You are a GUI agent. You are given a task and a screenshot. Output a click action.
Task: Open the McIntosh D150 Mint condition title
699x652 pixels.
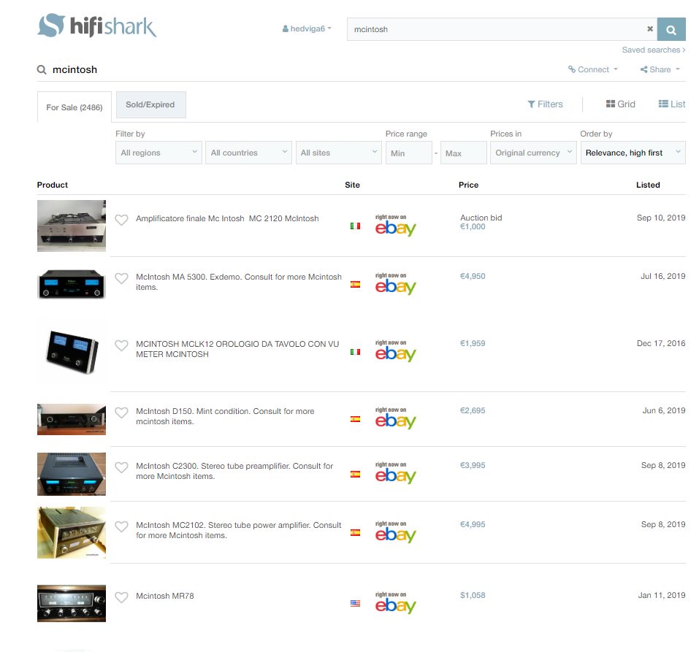225,416
